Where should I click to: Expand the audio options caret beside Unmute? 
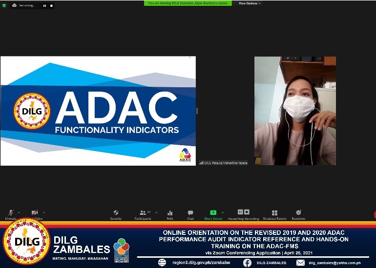click(x=19, y=212)
